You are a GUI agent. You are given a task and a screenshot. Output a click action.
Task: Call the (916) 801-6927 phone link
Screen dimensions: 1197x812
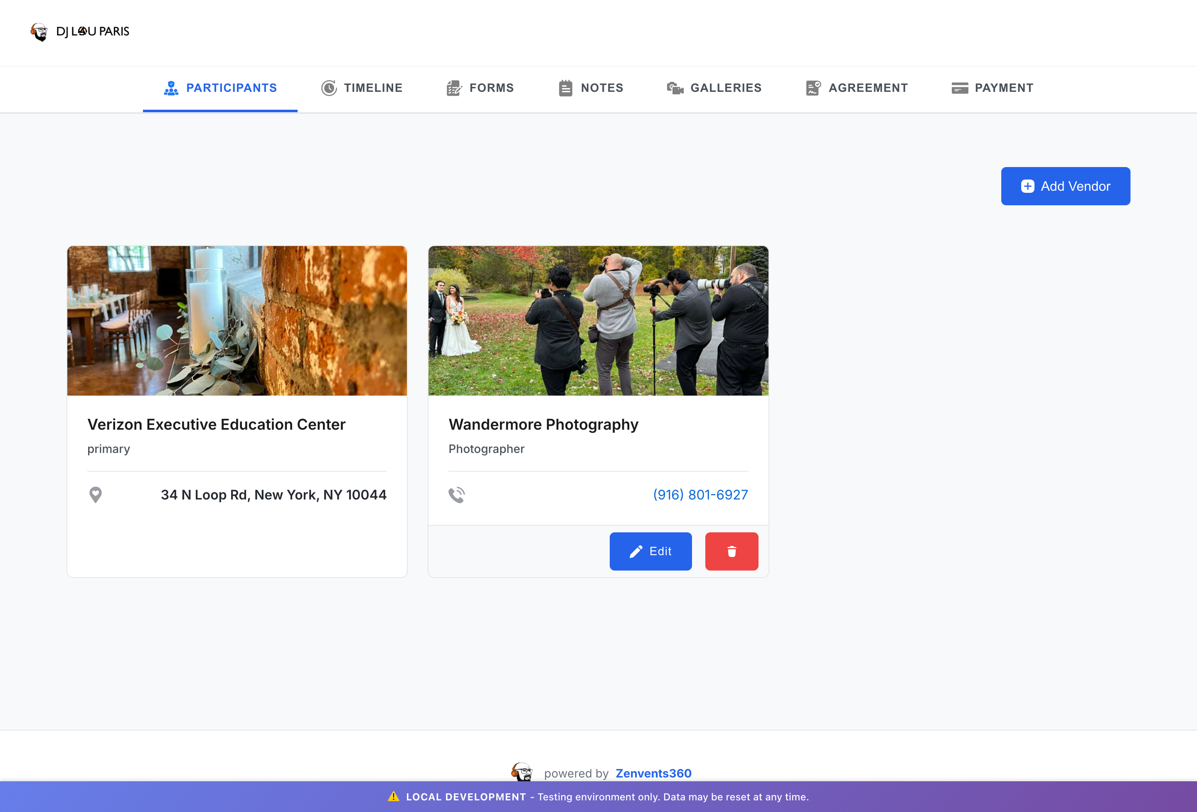tap(700, 495)
